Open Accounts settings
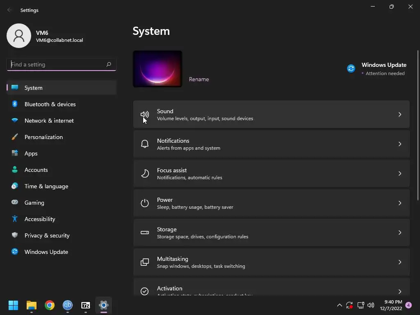The height and width of the screenshot is (315, 420). 62,169
